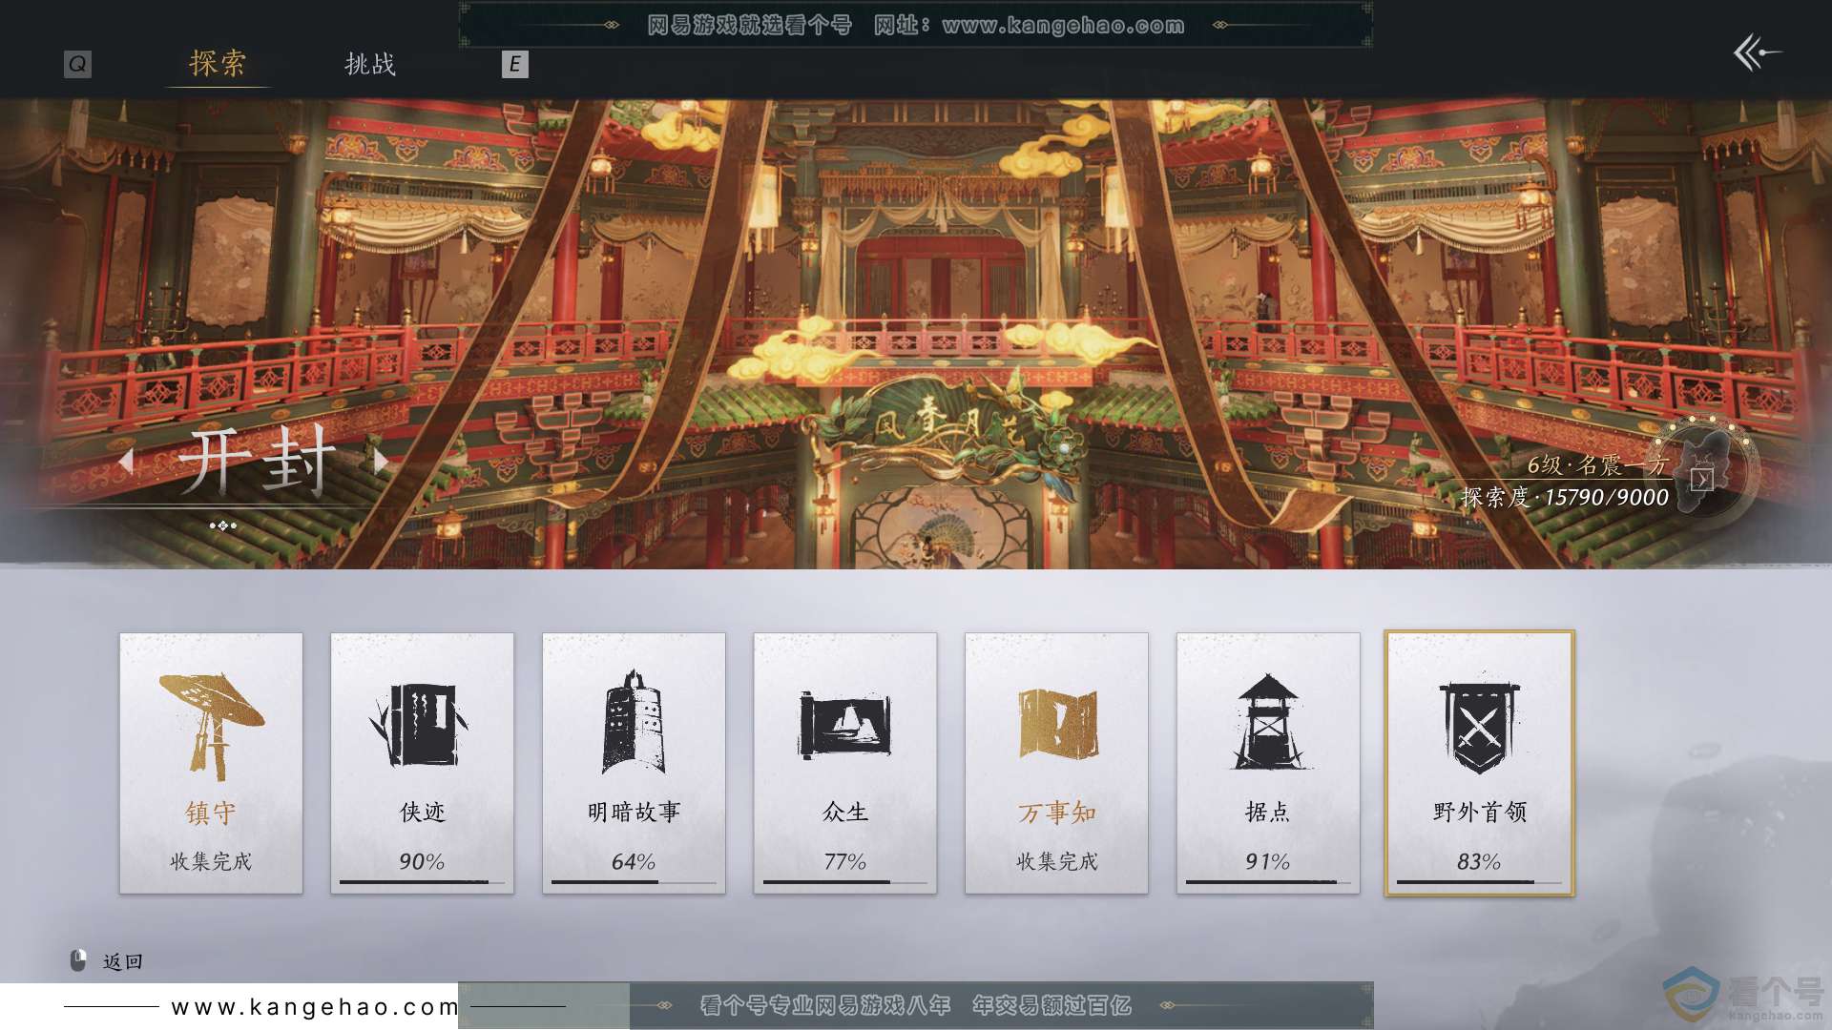Click the 众生 77% progress bar
Viewport: 1832px width, 1030px height.
tap(845, 882)
